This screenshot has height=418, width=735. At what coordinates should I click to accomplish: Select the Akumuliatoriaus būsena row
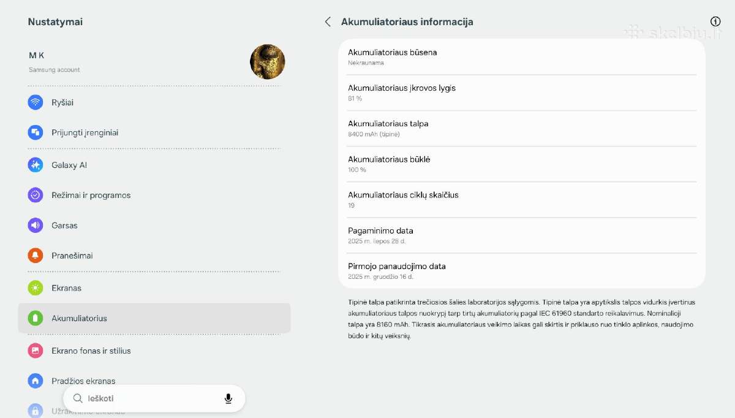[x=522, y=57]
